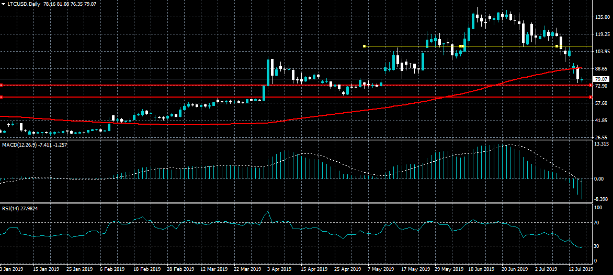Viewport: 613px width, 275px height.
Task: Grab the left anchor of the yellow line
Action: point(364,46)
